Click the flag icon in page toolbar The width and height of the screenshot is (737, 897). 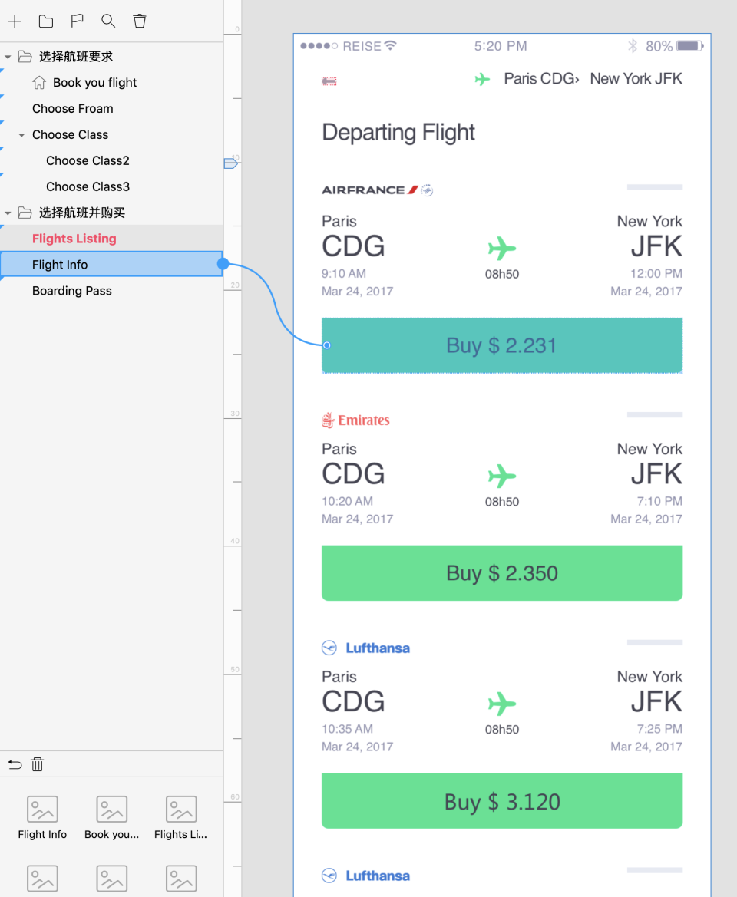pyautogui.click(x=77, y=21)
